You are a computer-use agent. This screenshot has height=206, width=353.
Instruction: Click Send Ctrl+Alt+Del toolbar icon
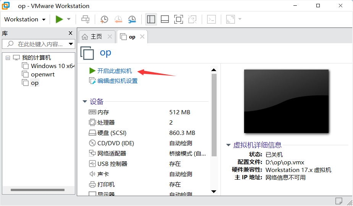click(x=85, y=19)
